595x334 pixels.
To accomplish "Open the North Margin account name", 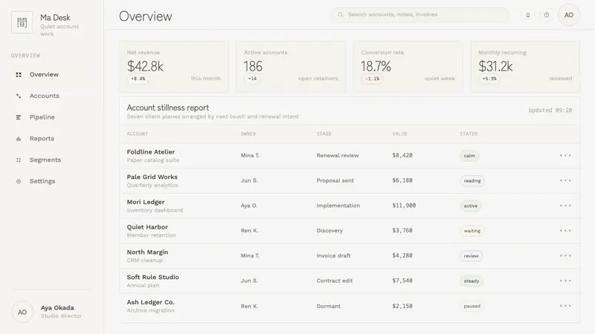I will coord(147,252).
